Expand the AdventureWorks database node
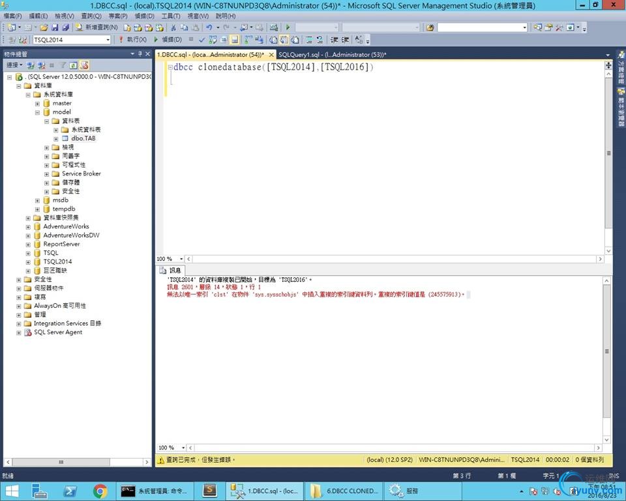 coord(28,226)
